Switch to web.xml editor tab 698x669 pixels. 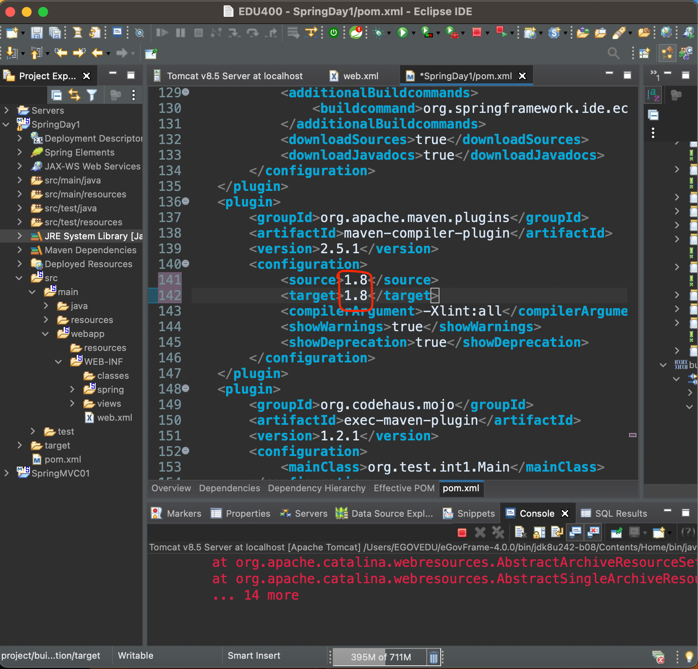pos(355,76)
